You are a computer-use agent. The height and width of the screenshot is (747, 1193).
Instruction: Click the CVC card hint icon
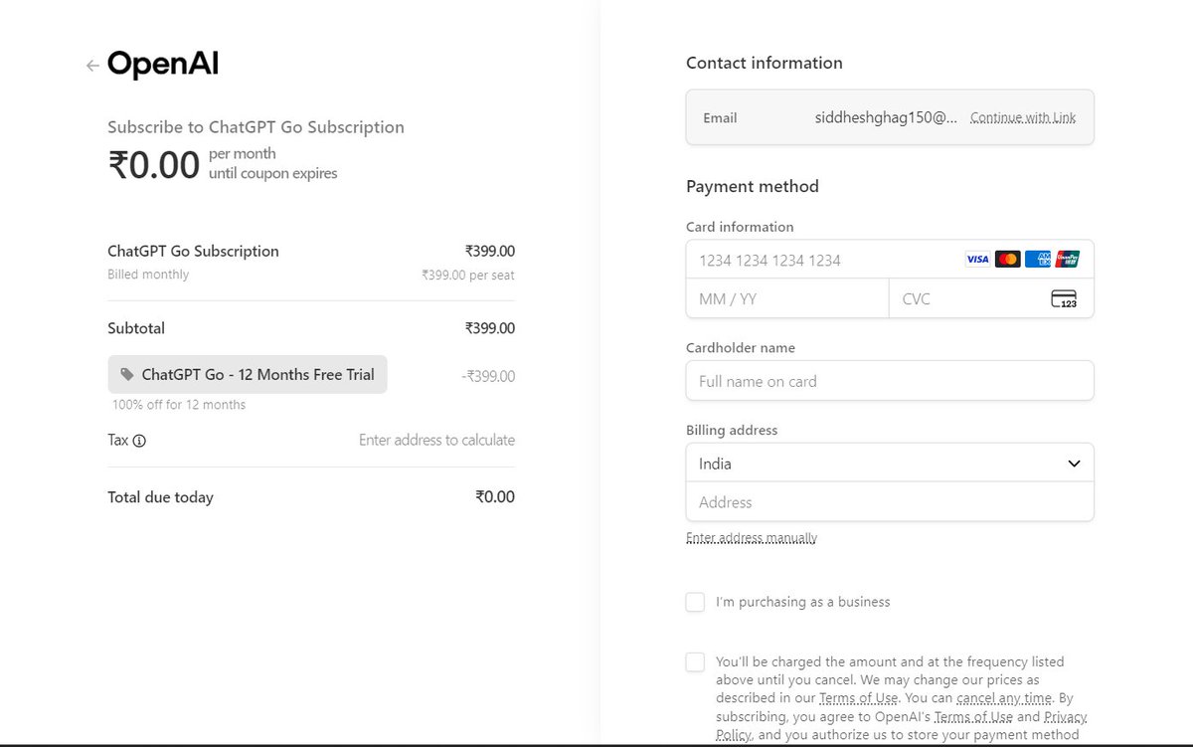[x=1064, y=298]
